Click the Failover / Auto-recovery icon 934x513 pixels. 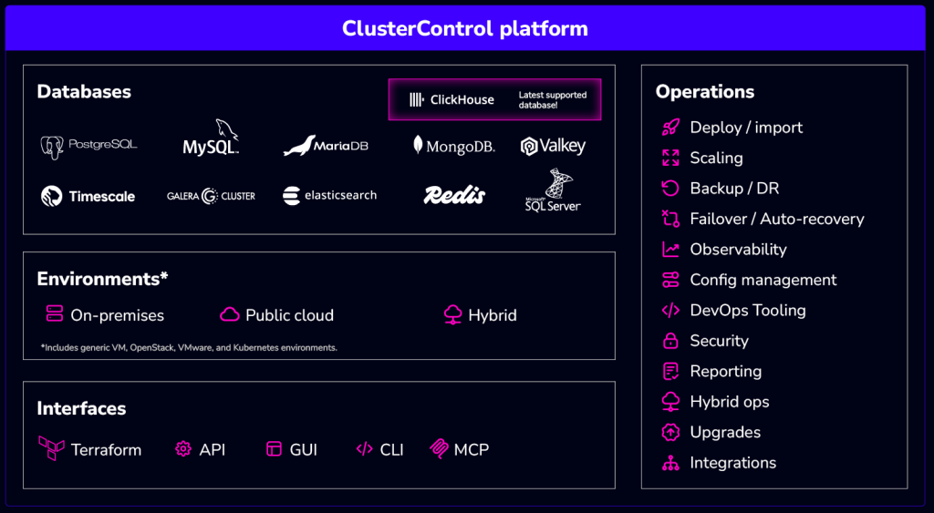click(670, 219)
